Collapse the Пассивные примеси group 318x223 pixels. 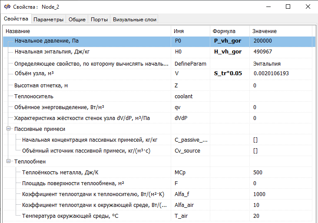click(9, 129)
